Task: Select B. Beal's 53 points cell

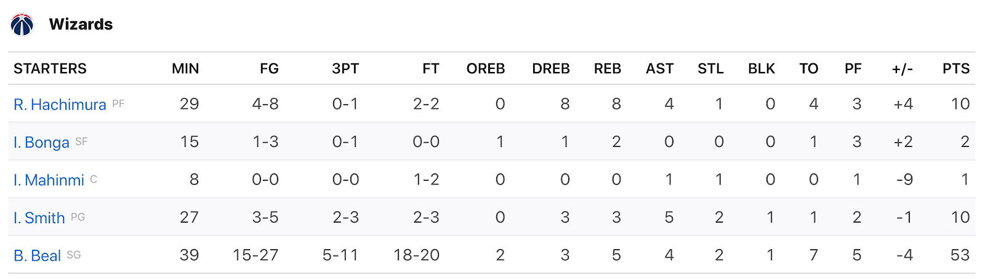Action: point(960,255)
